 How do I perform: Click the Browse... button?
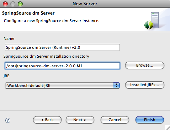pos(145,65)
